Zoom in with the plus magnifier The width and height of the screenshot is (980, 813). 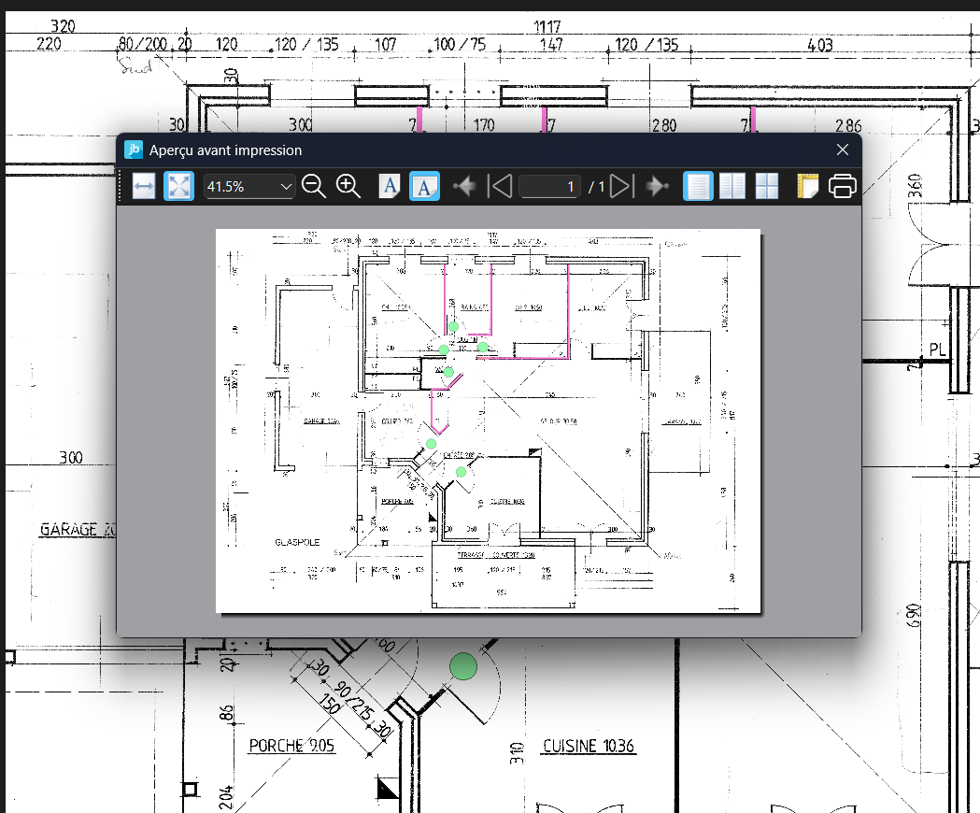[x=348, y=186]
